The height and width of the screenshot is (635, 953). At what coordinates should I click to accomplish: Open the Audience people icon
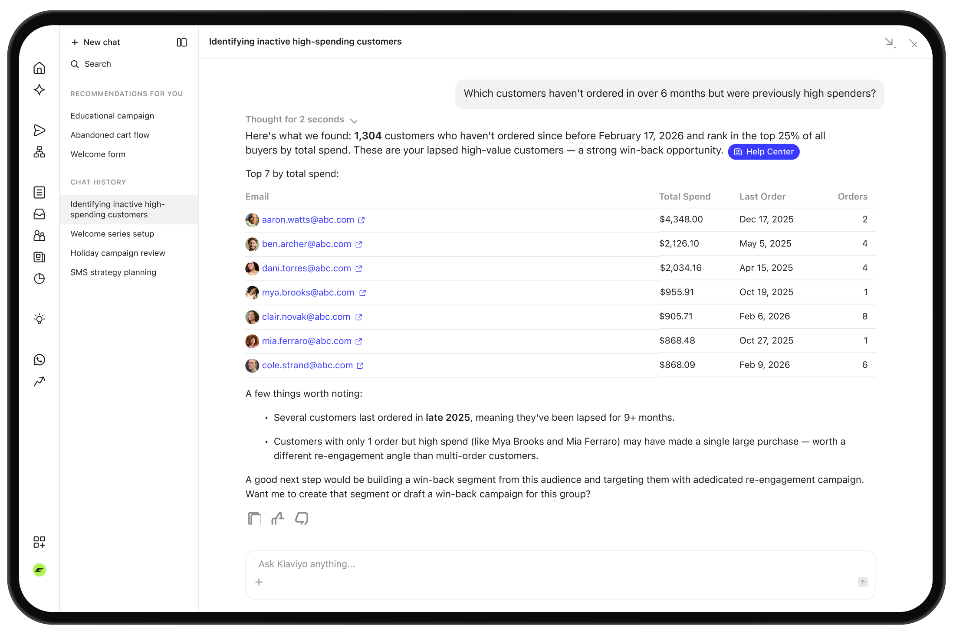pos(39,236)
